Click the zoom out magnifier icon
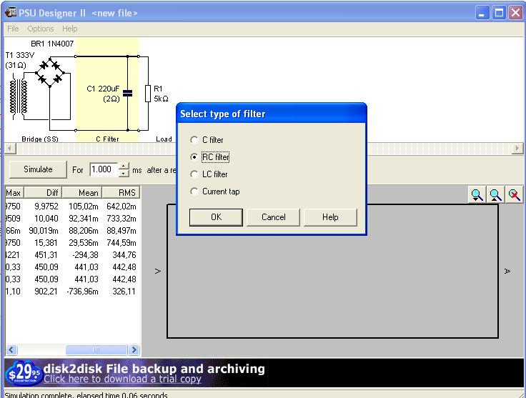 coord(495,195)
